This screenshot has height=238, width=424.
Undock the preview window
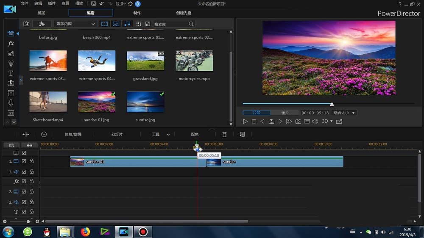click(339, 122)
